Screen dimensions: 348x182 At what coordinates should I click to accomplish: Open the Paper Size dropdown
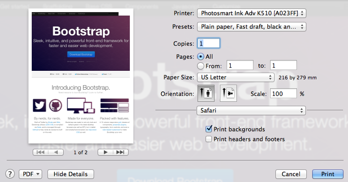coord(236,78)
